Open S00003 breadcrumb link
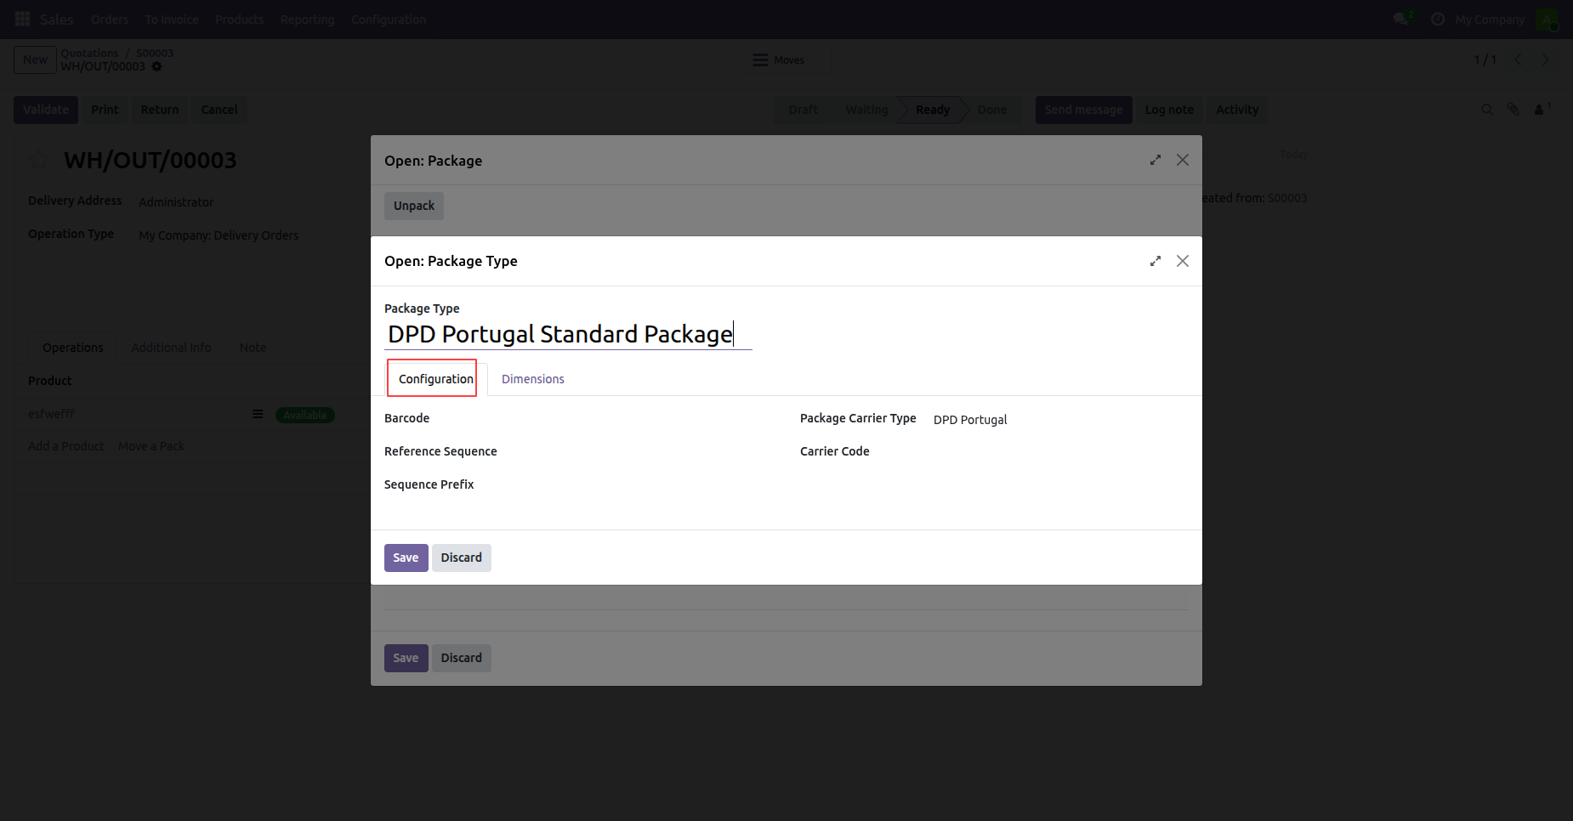Viewport: 1573px width, 821px height. (x=155, y=53)
